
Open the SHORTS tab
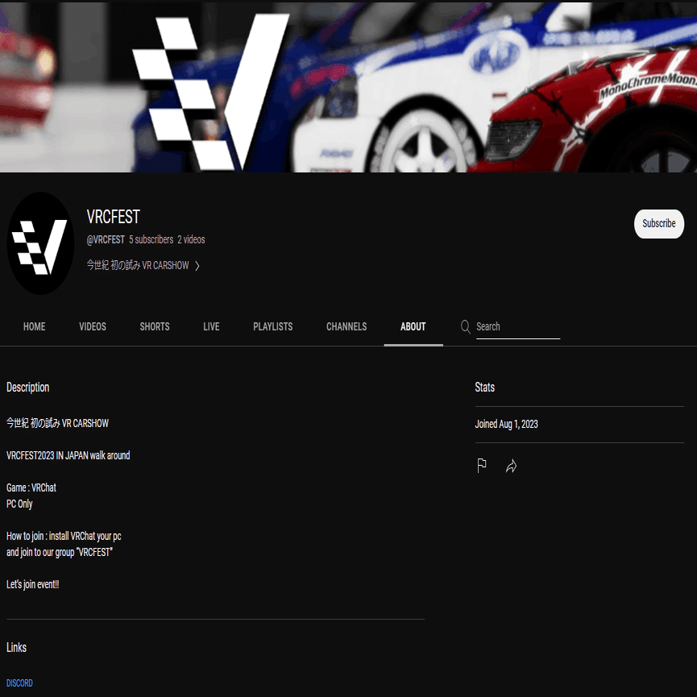[155, 326]
